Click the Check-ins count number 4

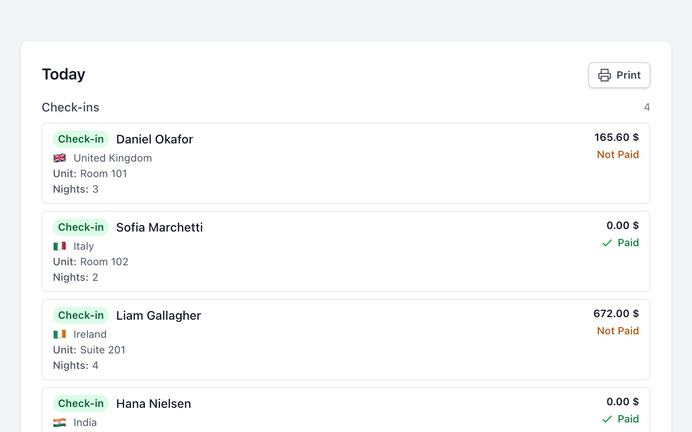click(x=647, y=107)
